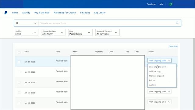Image resolution: width=195 pixels, height=110 pixels.
Task: Focus the Search for transactions field
Action: click(107, 23)
